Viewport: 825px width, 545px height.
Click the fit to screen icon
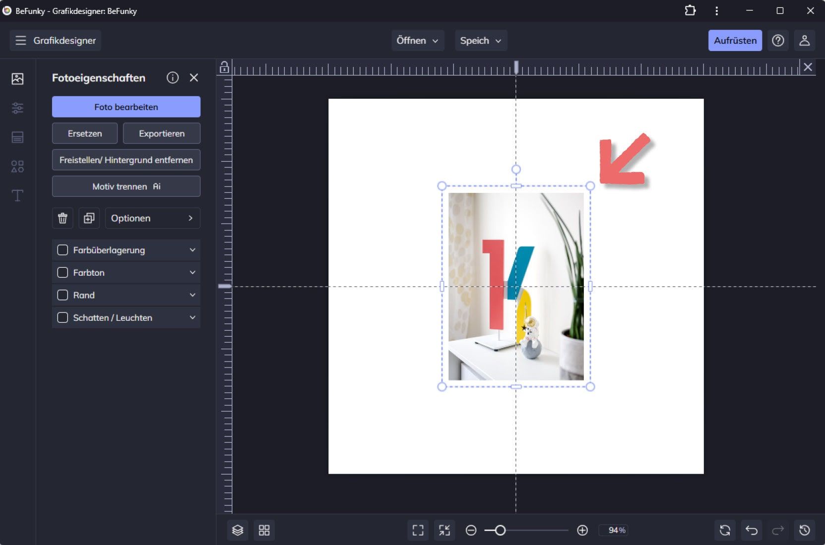[x=418, y=530]
